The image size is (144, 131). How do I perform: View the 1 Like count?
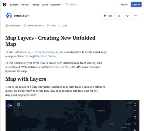63,26
